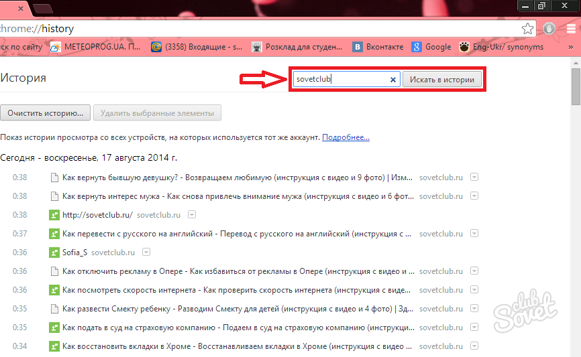Screen dimensions: 581x357
Task: Click the favicon of 'Как восстановить вкладки в Хроме'
Action: [x=54, y=346]
